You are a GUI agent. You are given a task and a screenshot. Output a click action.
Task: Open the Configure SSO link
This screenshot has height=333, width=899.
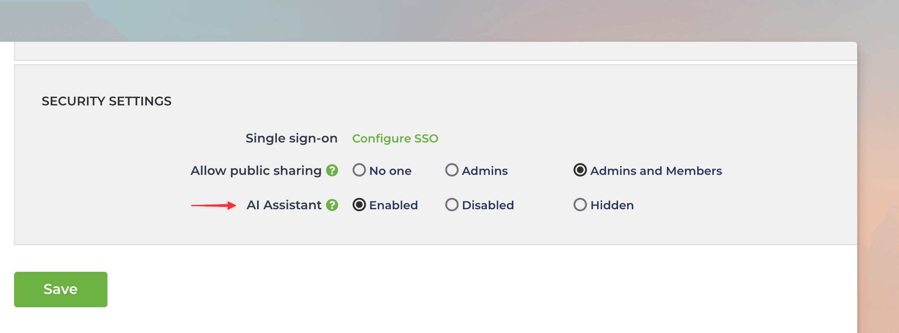click(395, 139)
